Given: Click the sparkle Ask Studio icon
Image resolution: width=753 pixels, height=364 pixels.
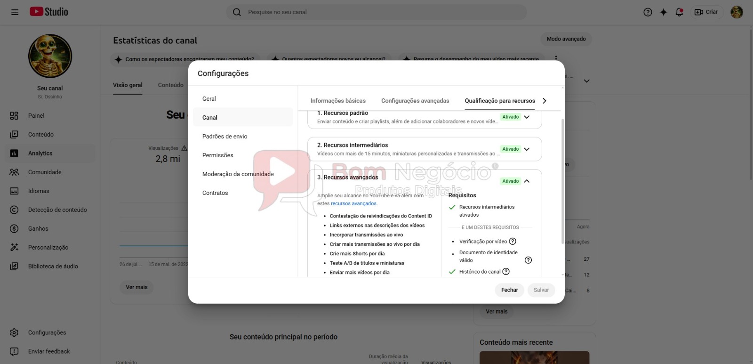Looking at the screenshot, I should coord(664,12).
